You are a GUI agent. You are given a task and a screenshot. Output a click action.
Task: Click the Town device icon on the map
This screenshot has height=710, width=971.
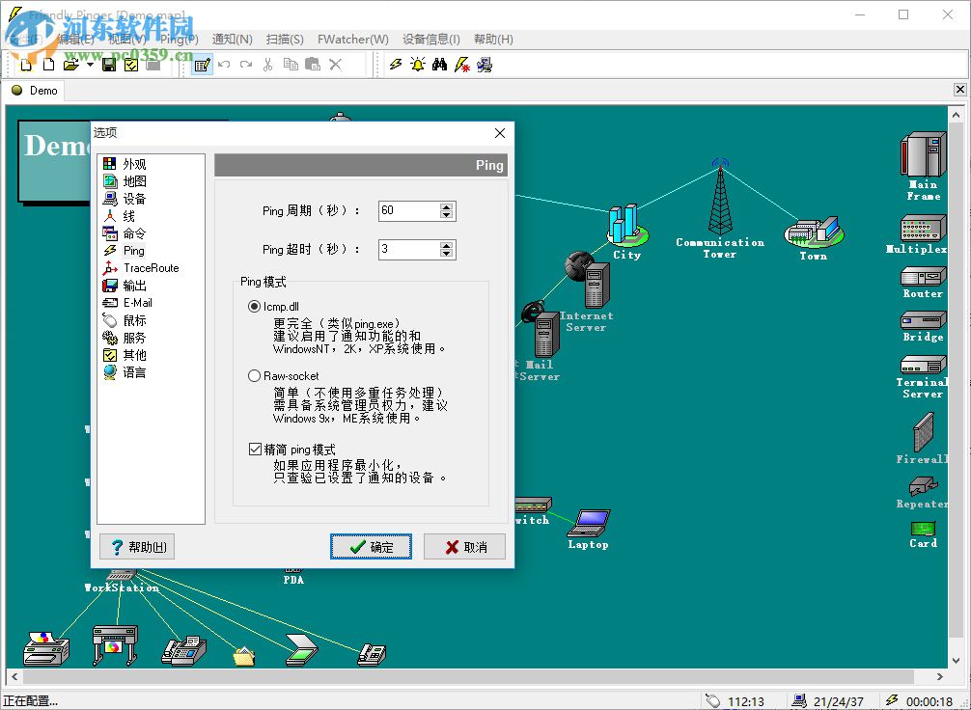(x=814, y=232)
